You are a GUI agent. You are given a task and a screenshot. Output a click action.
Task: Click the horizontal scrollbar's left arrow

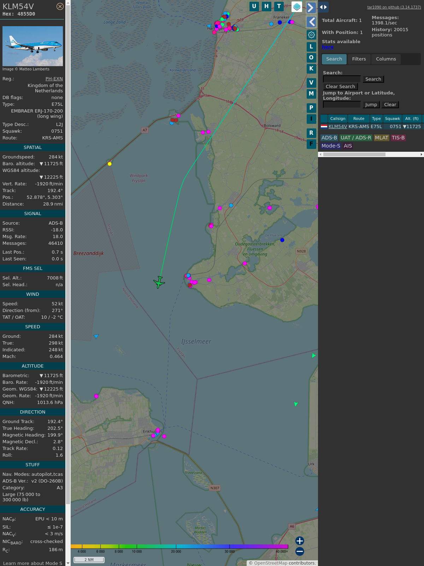click(x=320, y=154)
